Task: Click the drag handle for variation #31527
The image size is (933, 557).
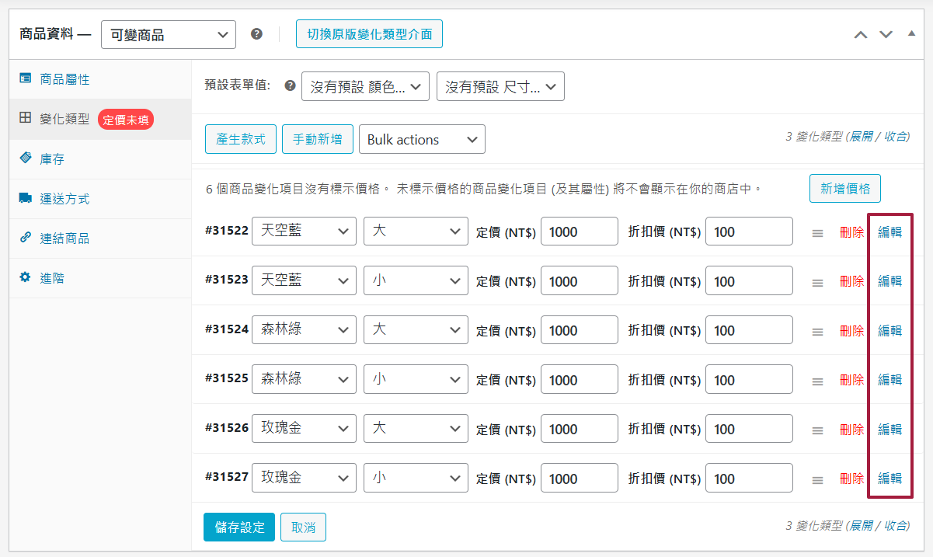Action: [x=817, y=477]
